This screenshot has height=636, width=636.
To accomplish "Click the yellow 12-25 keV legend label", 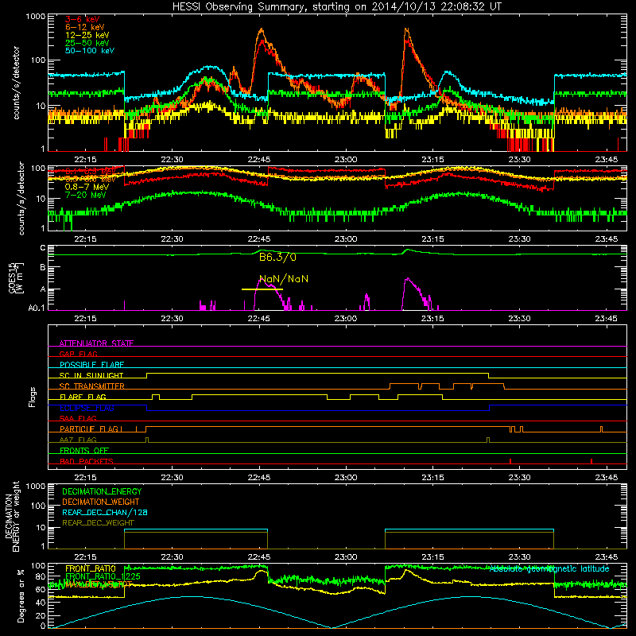I will click(x=87, y=35).
